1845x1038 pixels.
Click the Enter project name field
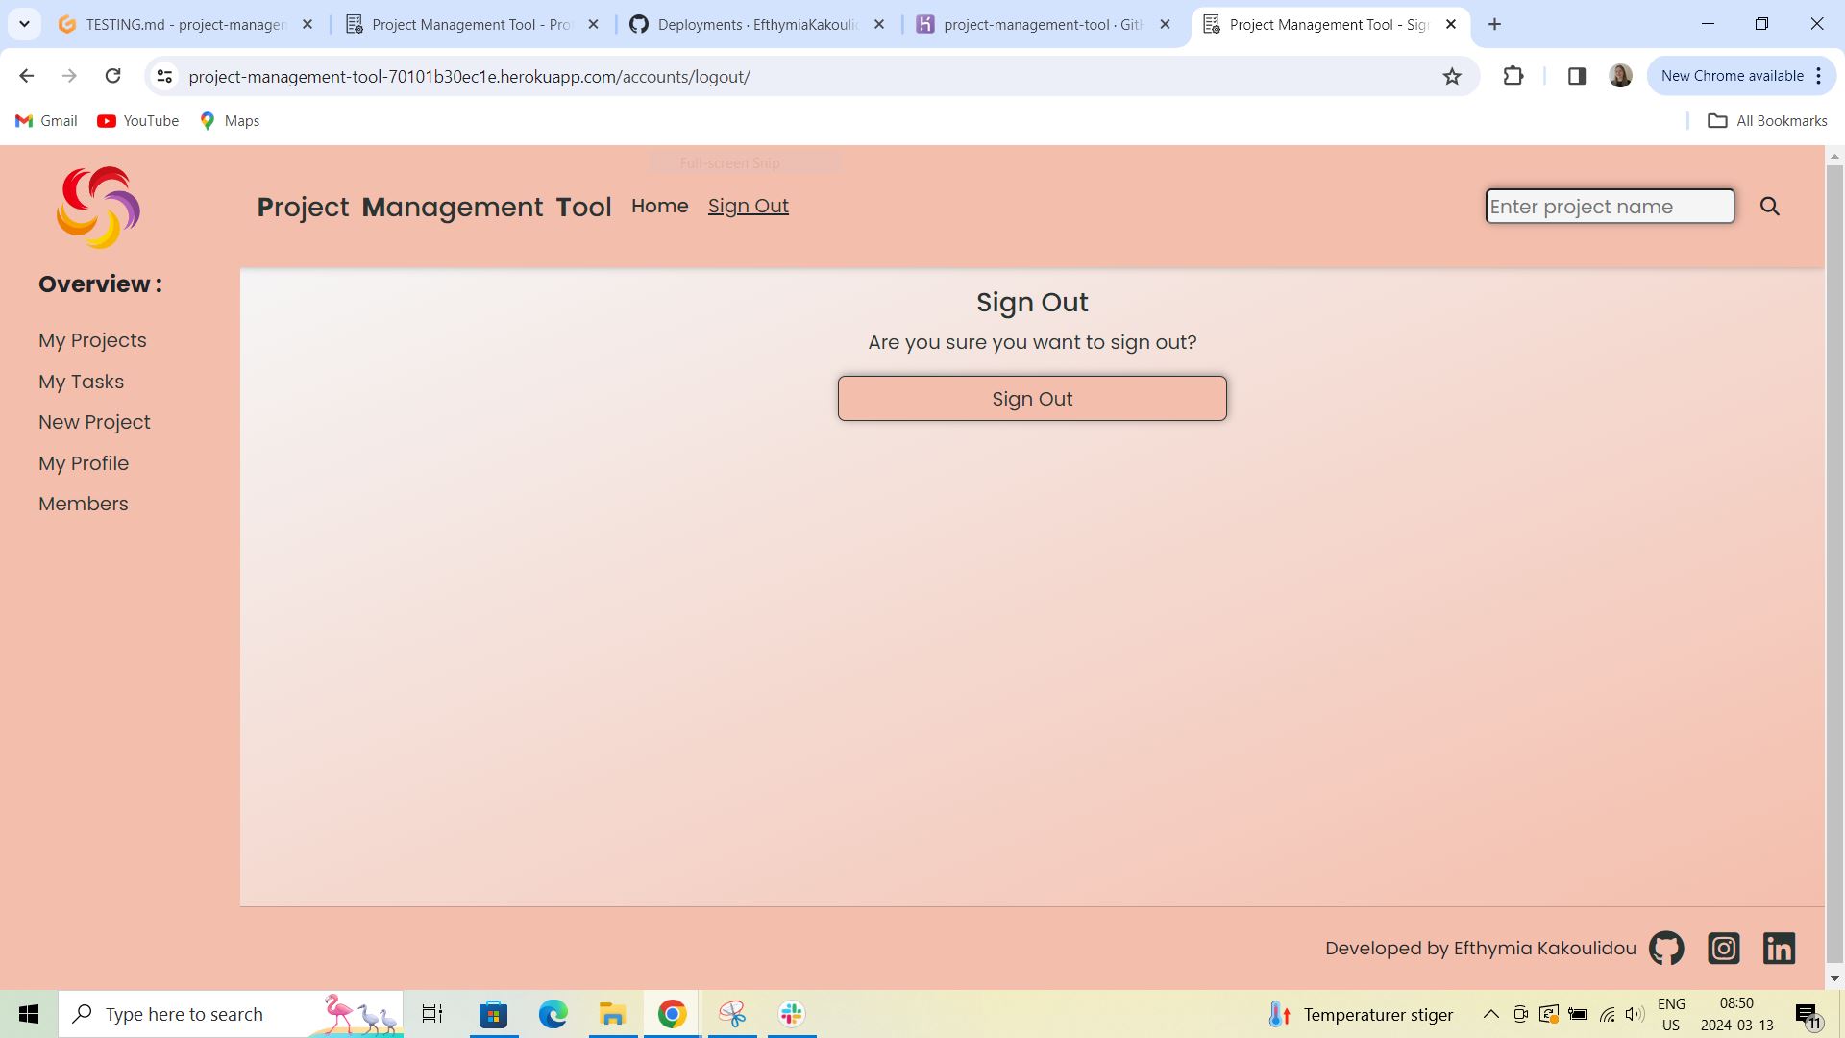pyautogui.click(x=1610, y=206)
